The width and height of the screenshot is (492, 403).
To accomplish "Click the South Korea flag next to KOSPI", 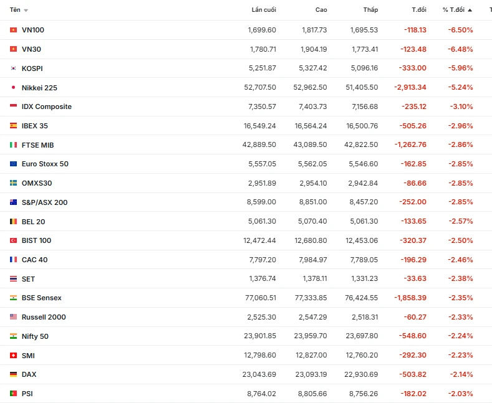I will tap(13, 69).
